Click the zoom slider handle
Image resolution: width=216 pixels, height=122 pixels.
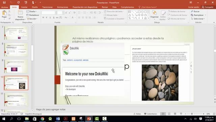(x=192, y=114)
